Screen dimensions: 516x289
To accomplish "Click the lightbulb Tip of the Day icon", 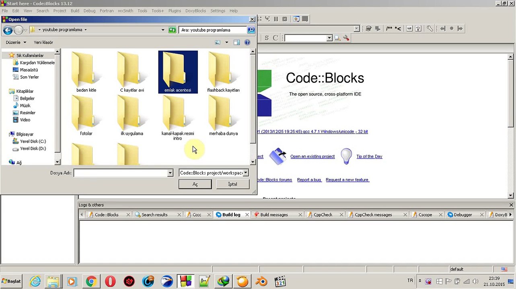I will tap(346, 156).
